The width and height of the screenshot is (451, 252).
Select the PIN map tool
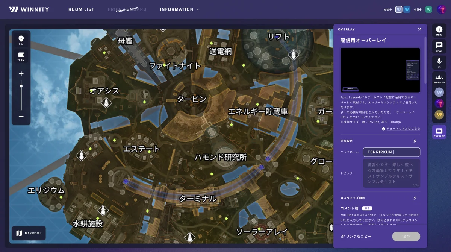coord(21,41)
